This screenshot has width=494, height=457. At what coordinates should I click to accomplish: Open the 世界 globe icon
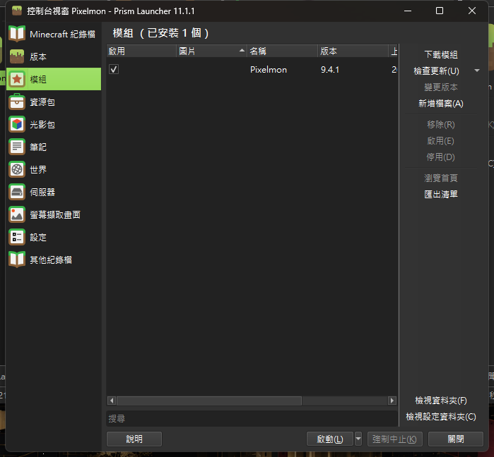click(x=17, y=169)
